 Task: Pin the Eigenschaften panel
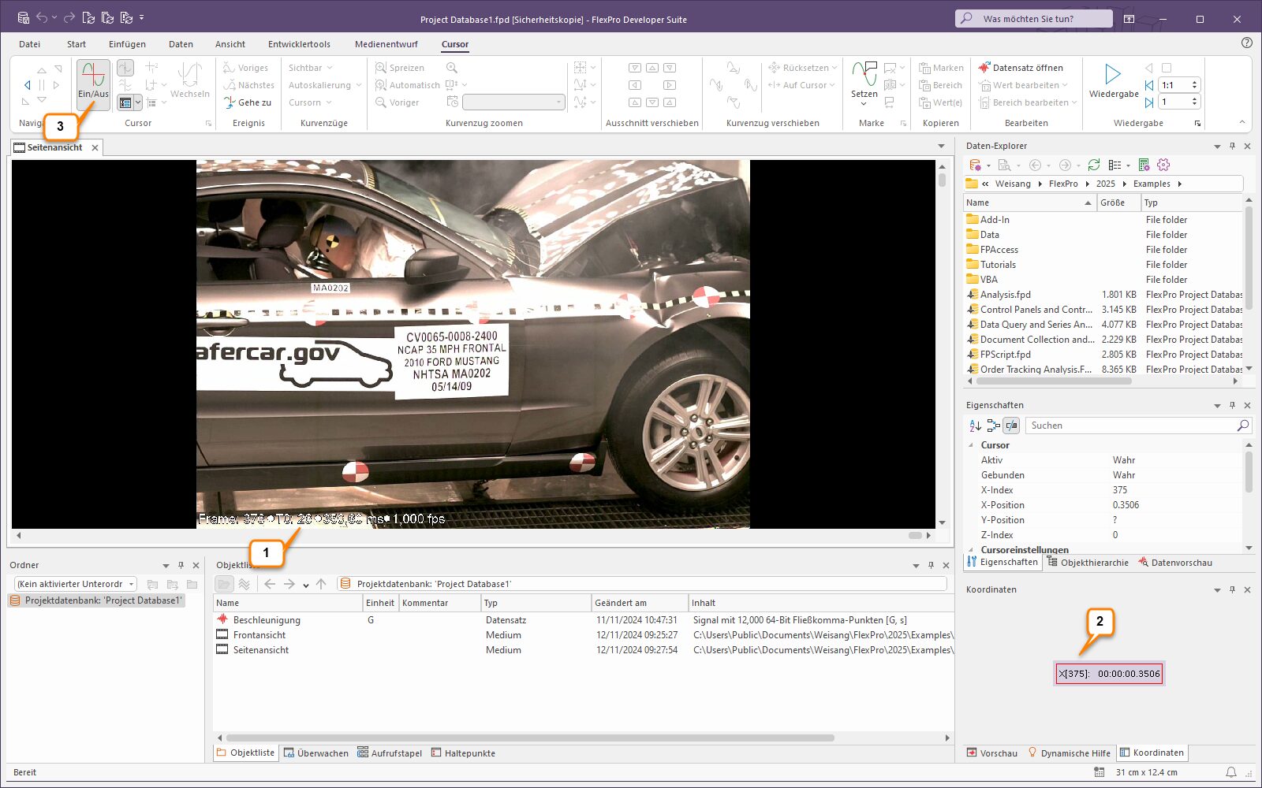coord(1232,405)
